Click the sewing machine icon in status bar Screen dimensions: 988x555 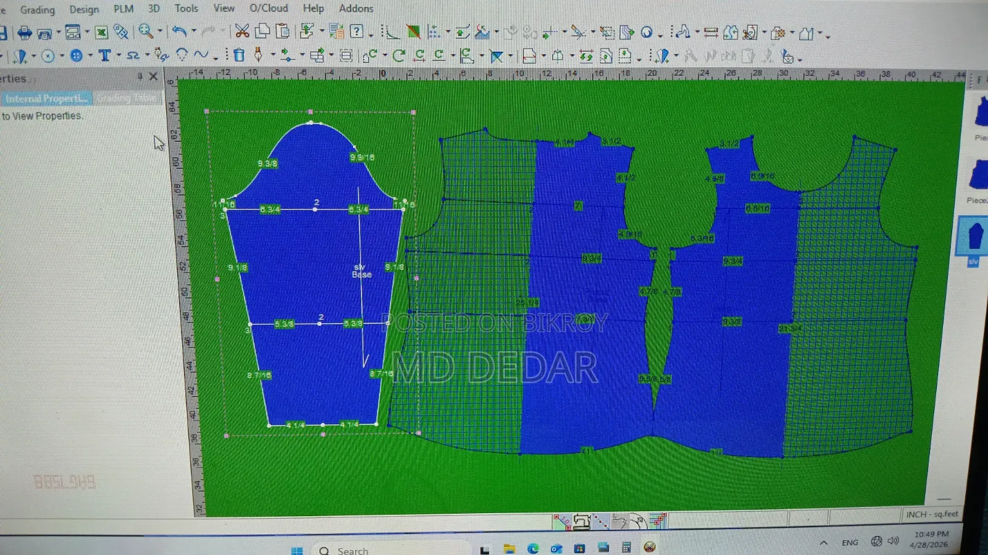coord(581,522)
